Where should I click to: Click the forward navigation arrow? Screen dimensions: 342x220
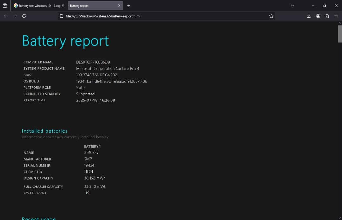(x=15, y=16)
